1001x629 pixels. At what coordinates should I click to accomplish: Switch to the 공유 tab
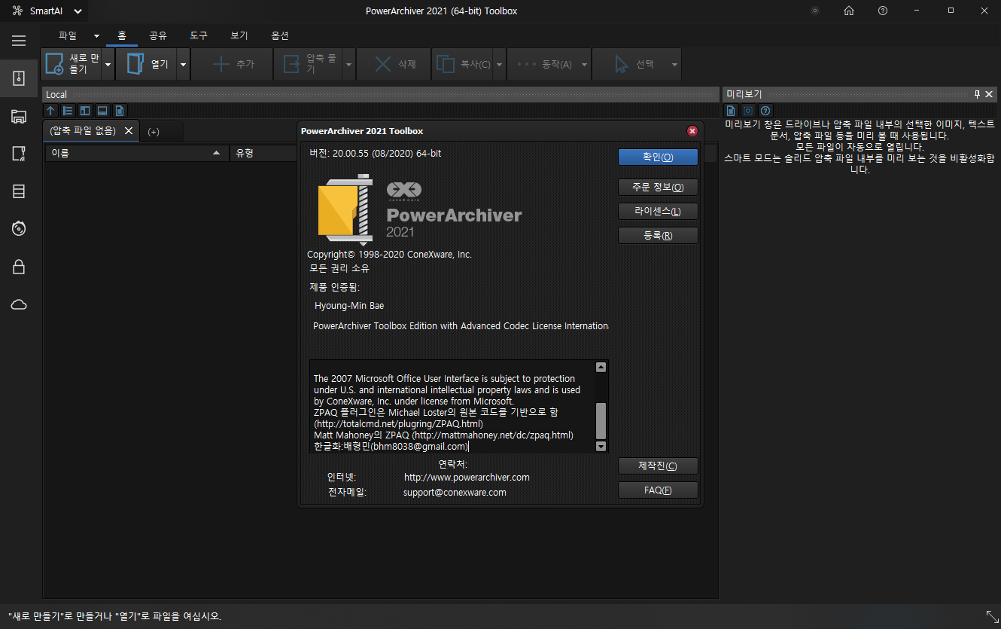click(158, 35)
